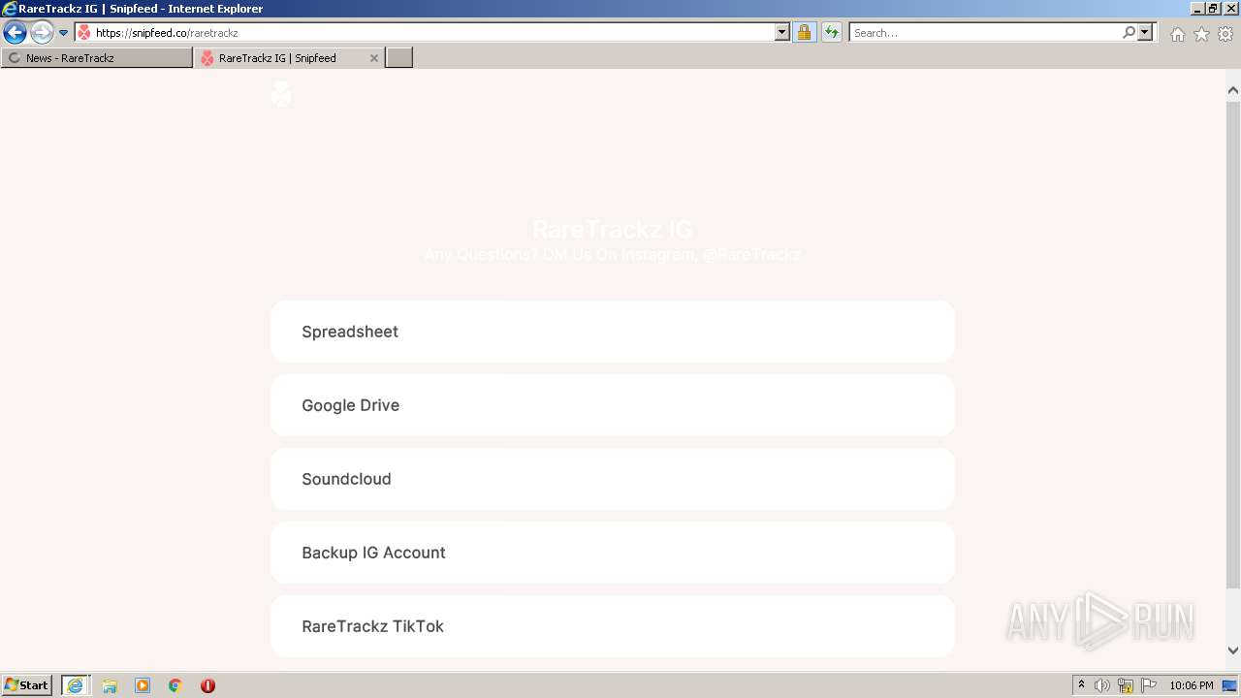Screen dimensions: 1241x698
Task: Open the Tools gear icon
Action: point(1225,34)
